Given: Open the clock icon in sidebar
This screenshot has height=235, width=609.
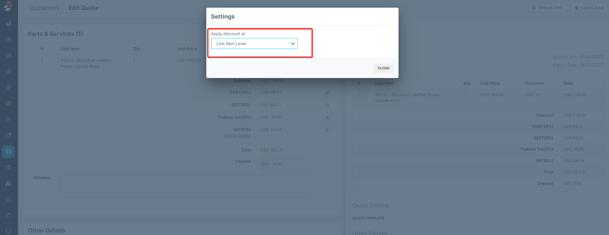Looking at the screenshot, I should [x=8, y=120].
